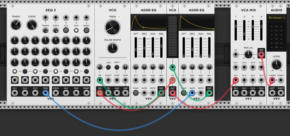The width and height of the screenshot is (290, 136).
Task: Click the VCA MIX CH 1 output jack
Action: point(236,93)
